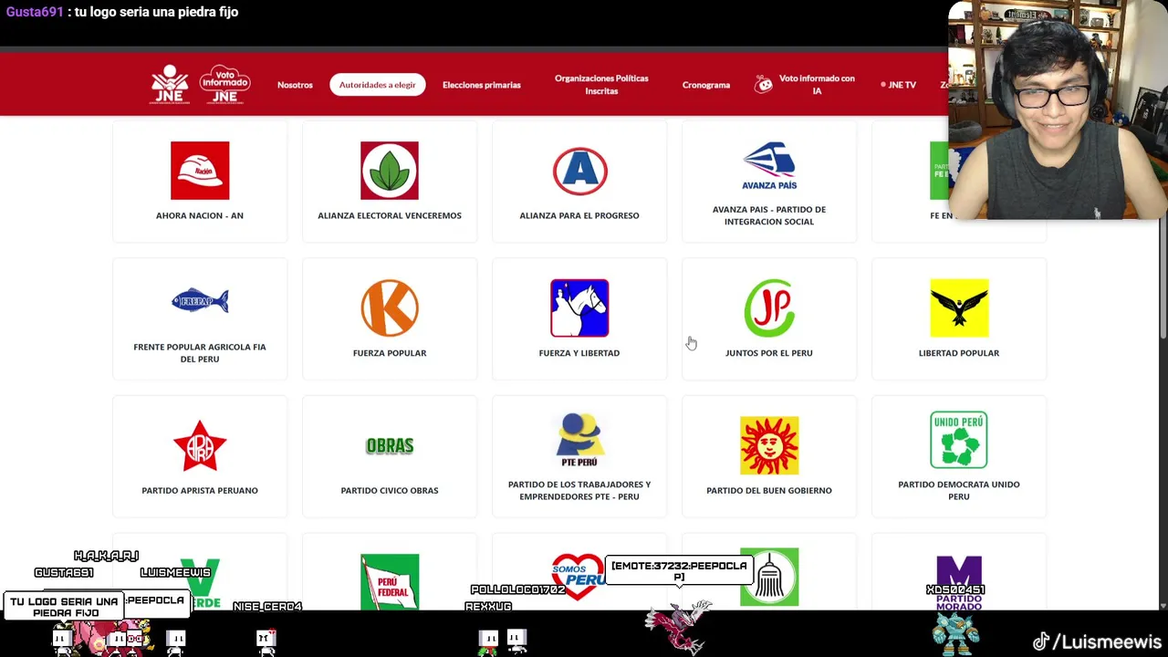Click the robot icon beside Voto informado con IA
The width and height of the screenshot is (1168, 657).
(x=764, y=85)
